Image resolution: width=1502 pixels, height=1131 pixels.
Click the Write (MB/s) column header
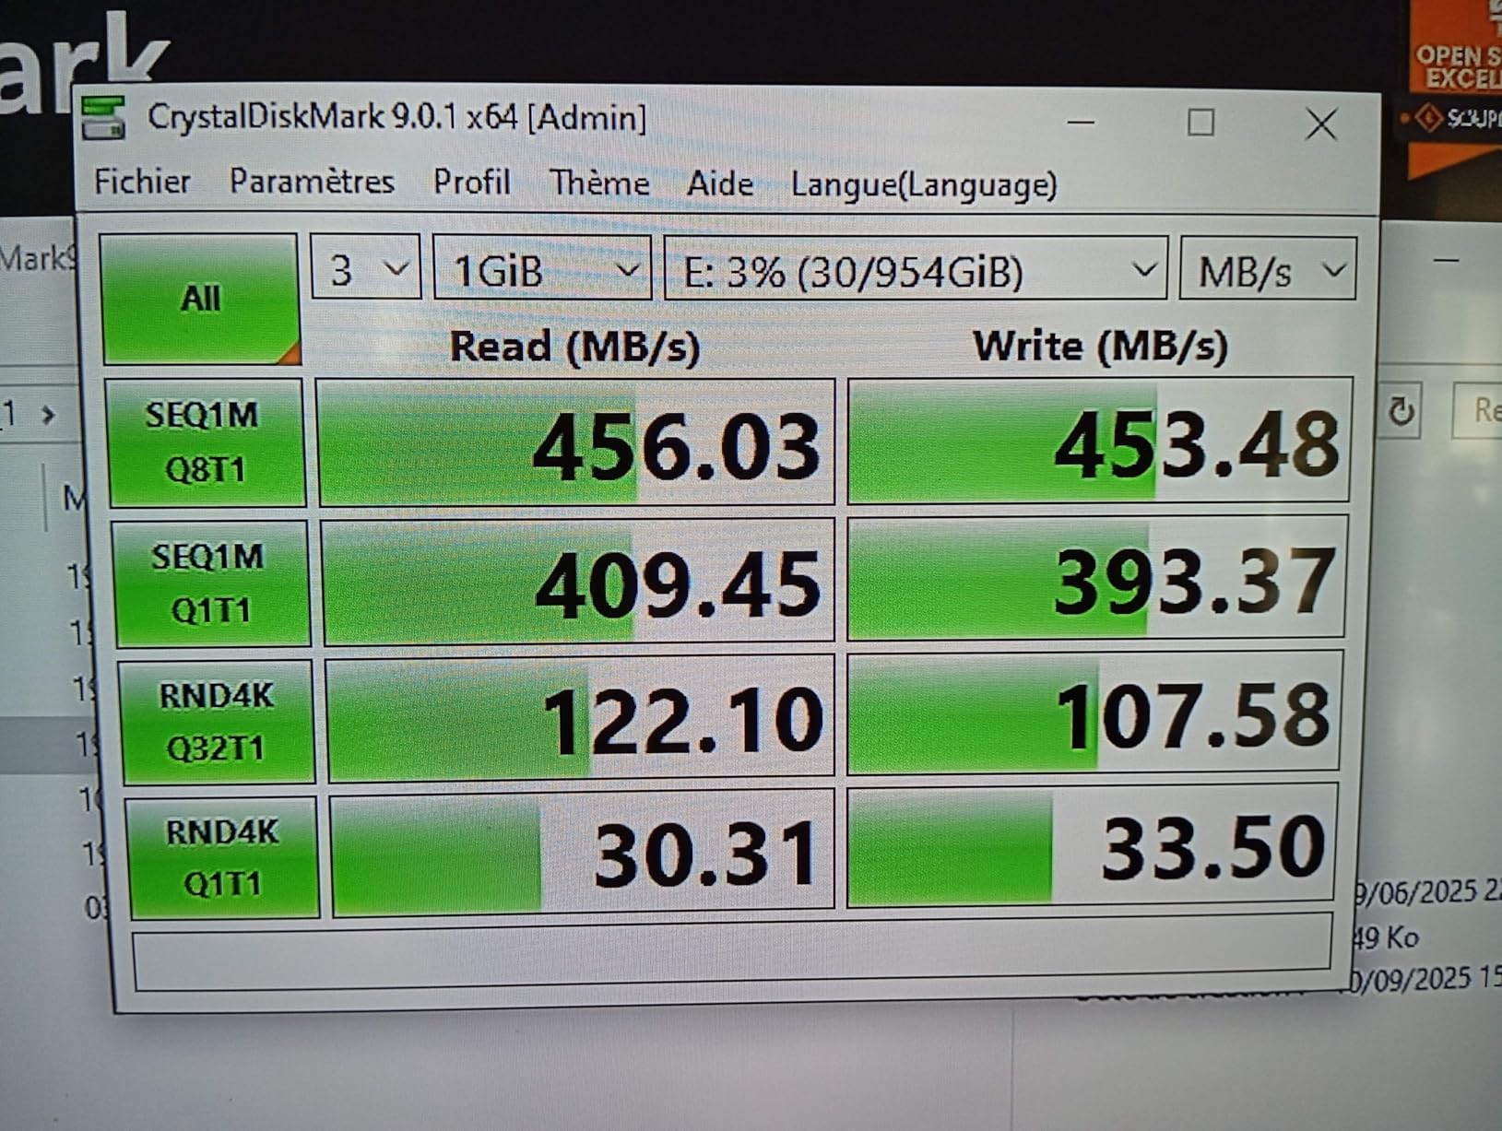1100,346
